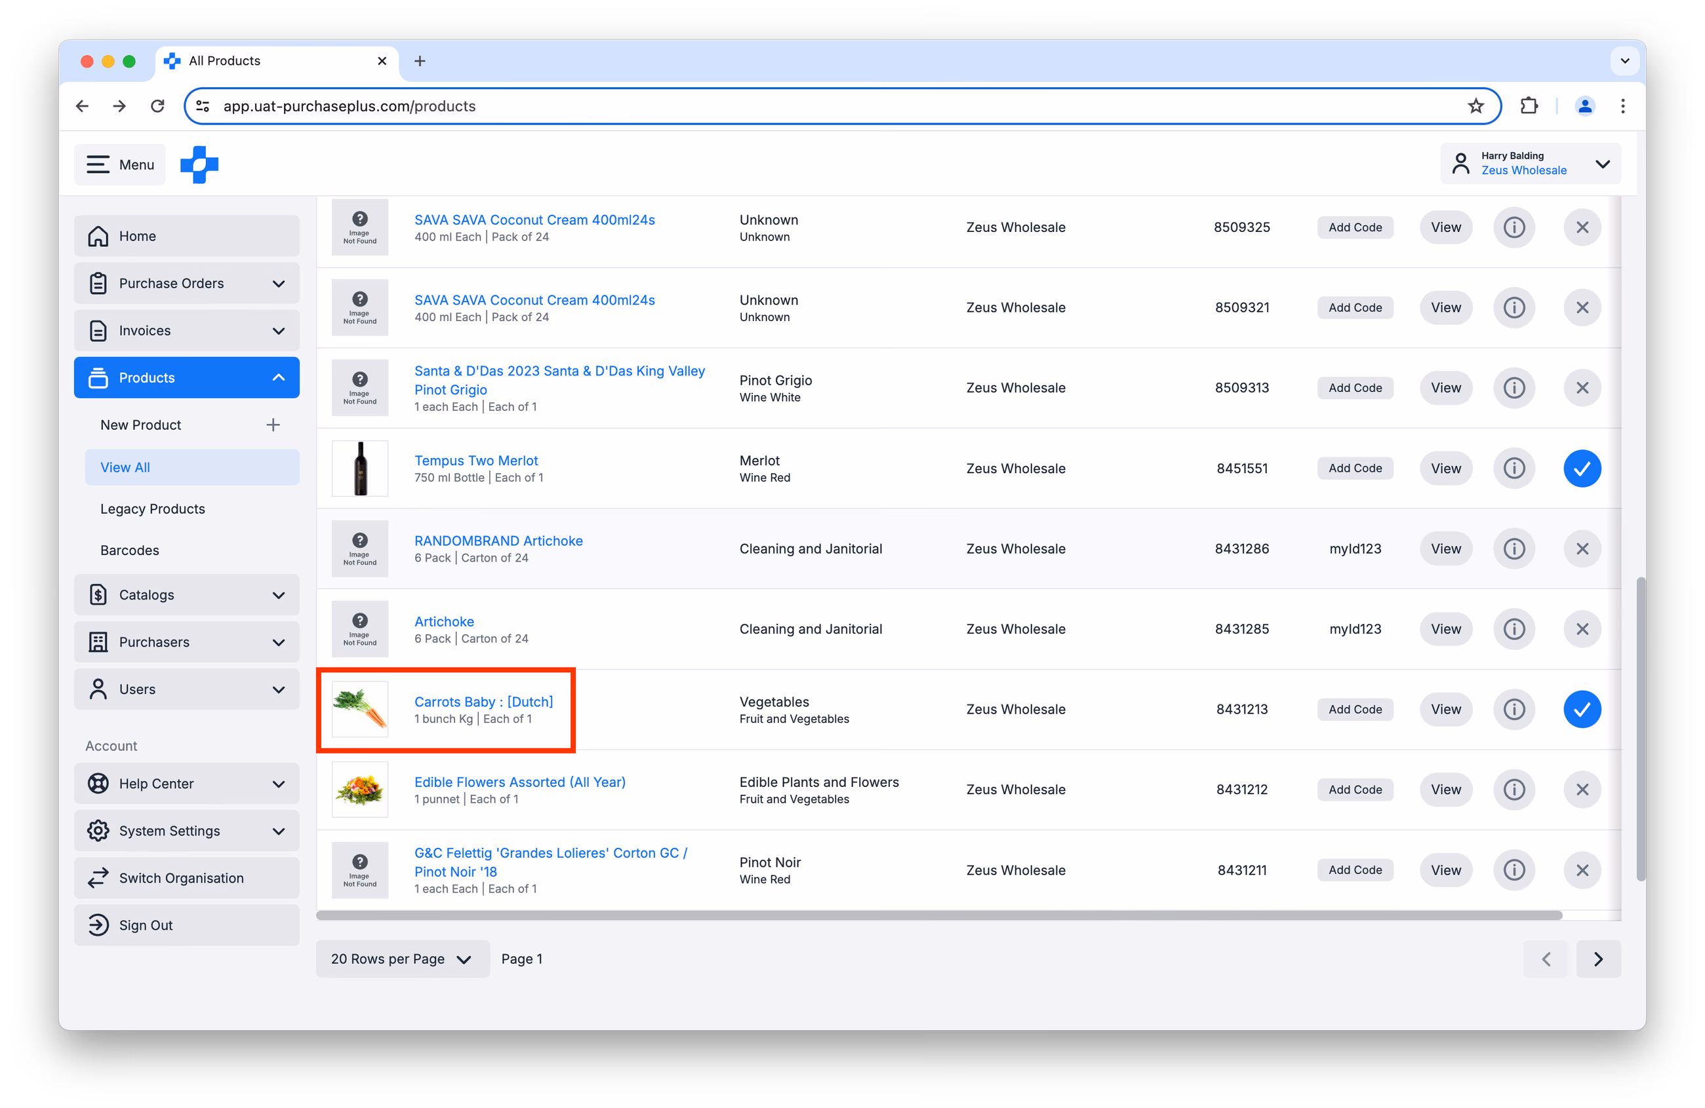Expand the Users menu
This screenshot has width=1705, height=1108.
click(x=186, y=689)
